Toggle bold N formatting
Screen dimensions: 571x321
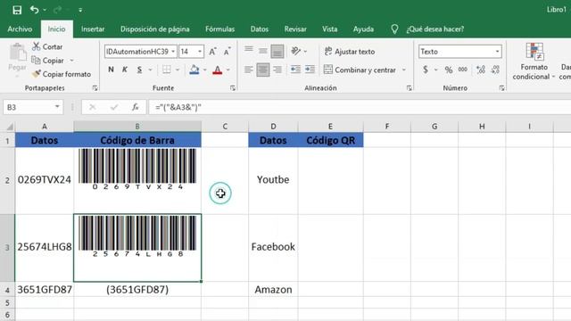tap(111, 70)
